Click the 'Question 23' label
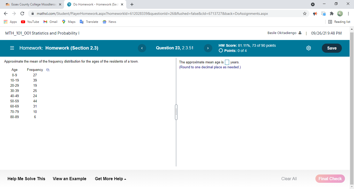The height and width of the screenshot is (189, 354). click(x=168, y=48)
